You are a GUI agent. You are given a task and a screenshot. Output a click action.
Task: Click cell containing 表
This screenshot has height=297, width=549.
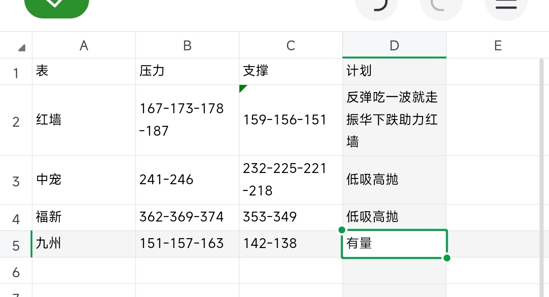click(x=84, y=71)
